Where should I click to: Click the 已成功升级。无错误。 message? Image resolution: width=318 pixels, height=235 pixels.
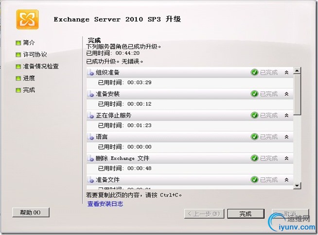pyautogui.click(x=115, y=61)
